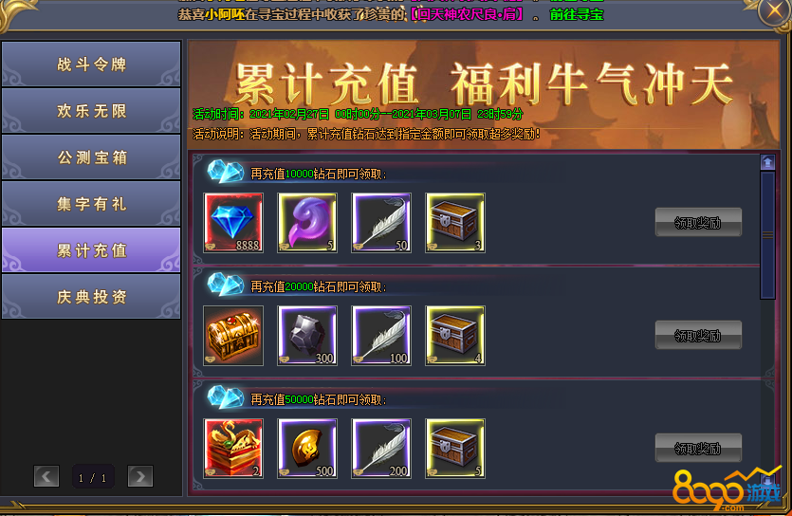Select the purple swirl item with quantity 5
This screenshot has height=516, width=792.
307,223
